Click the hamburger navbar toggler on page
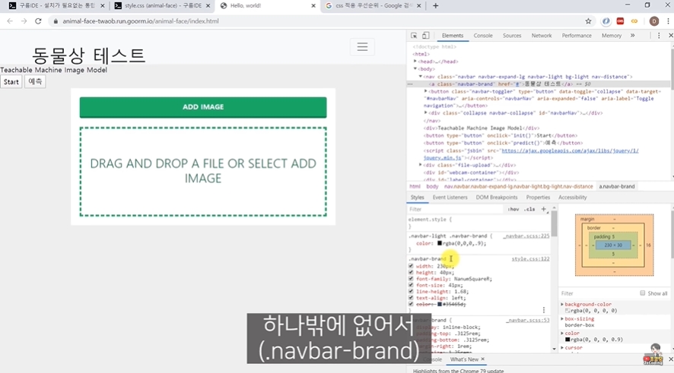This screenshot has height=373, width=674. [362, 47]
